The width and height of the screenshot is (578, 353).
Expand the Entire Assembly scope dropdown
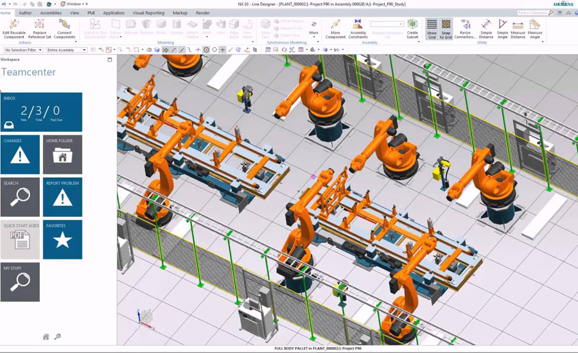coord(66,50)
